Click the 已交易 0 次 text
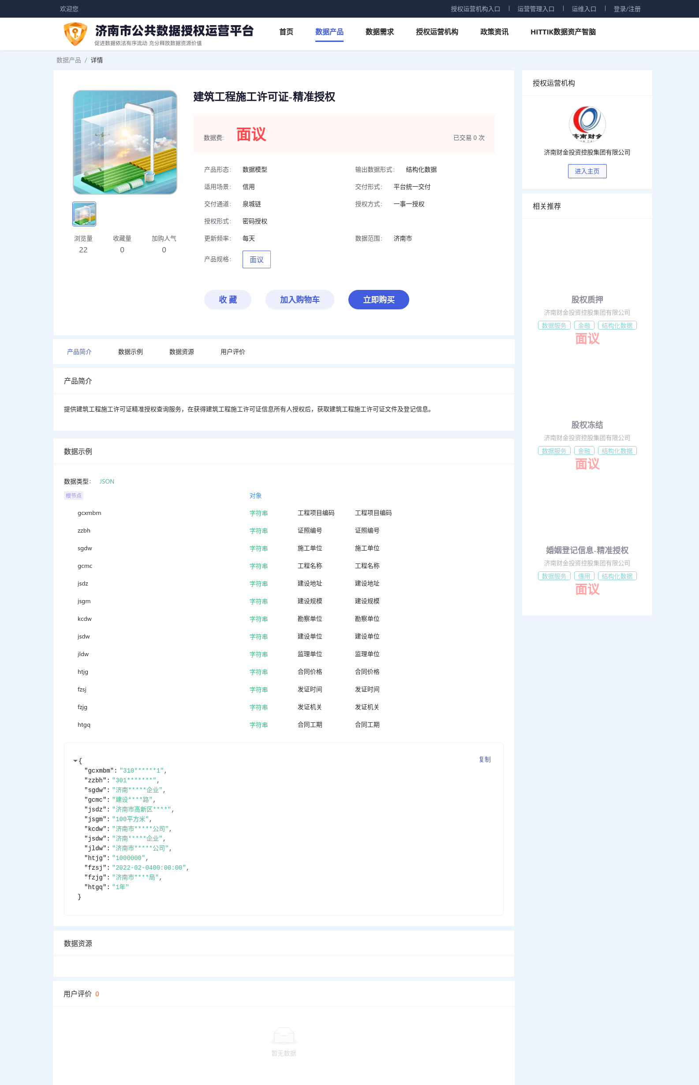The image size is (699, 1085). pyautogui.click(x=469, y=138)
